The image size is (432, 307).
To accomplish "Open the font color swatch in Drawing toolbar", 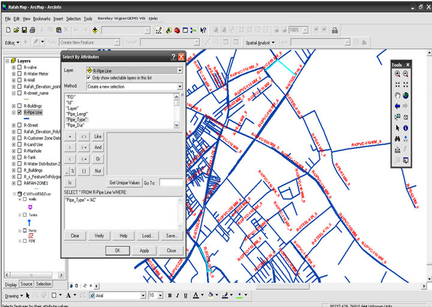I will click(196, 296).
